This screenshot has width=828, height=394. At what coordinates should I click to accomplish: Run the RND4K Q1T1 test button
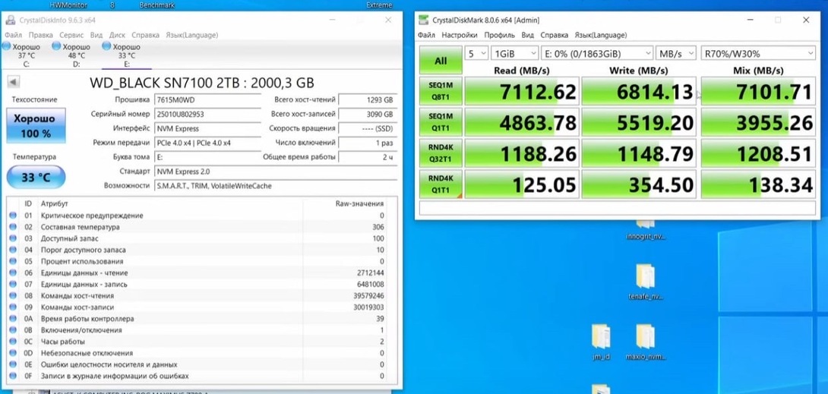tap(441, 184)
